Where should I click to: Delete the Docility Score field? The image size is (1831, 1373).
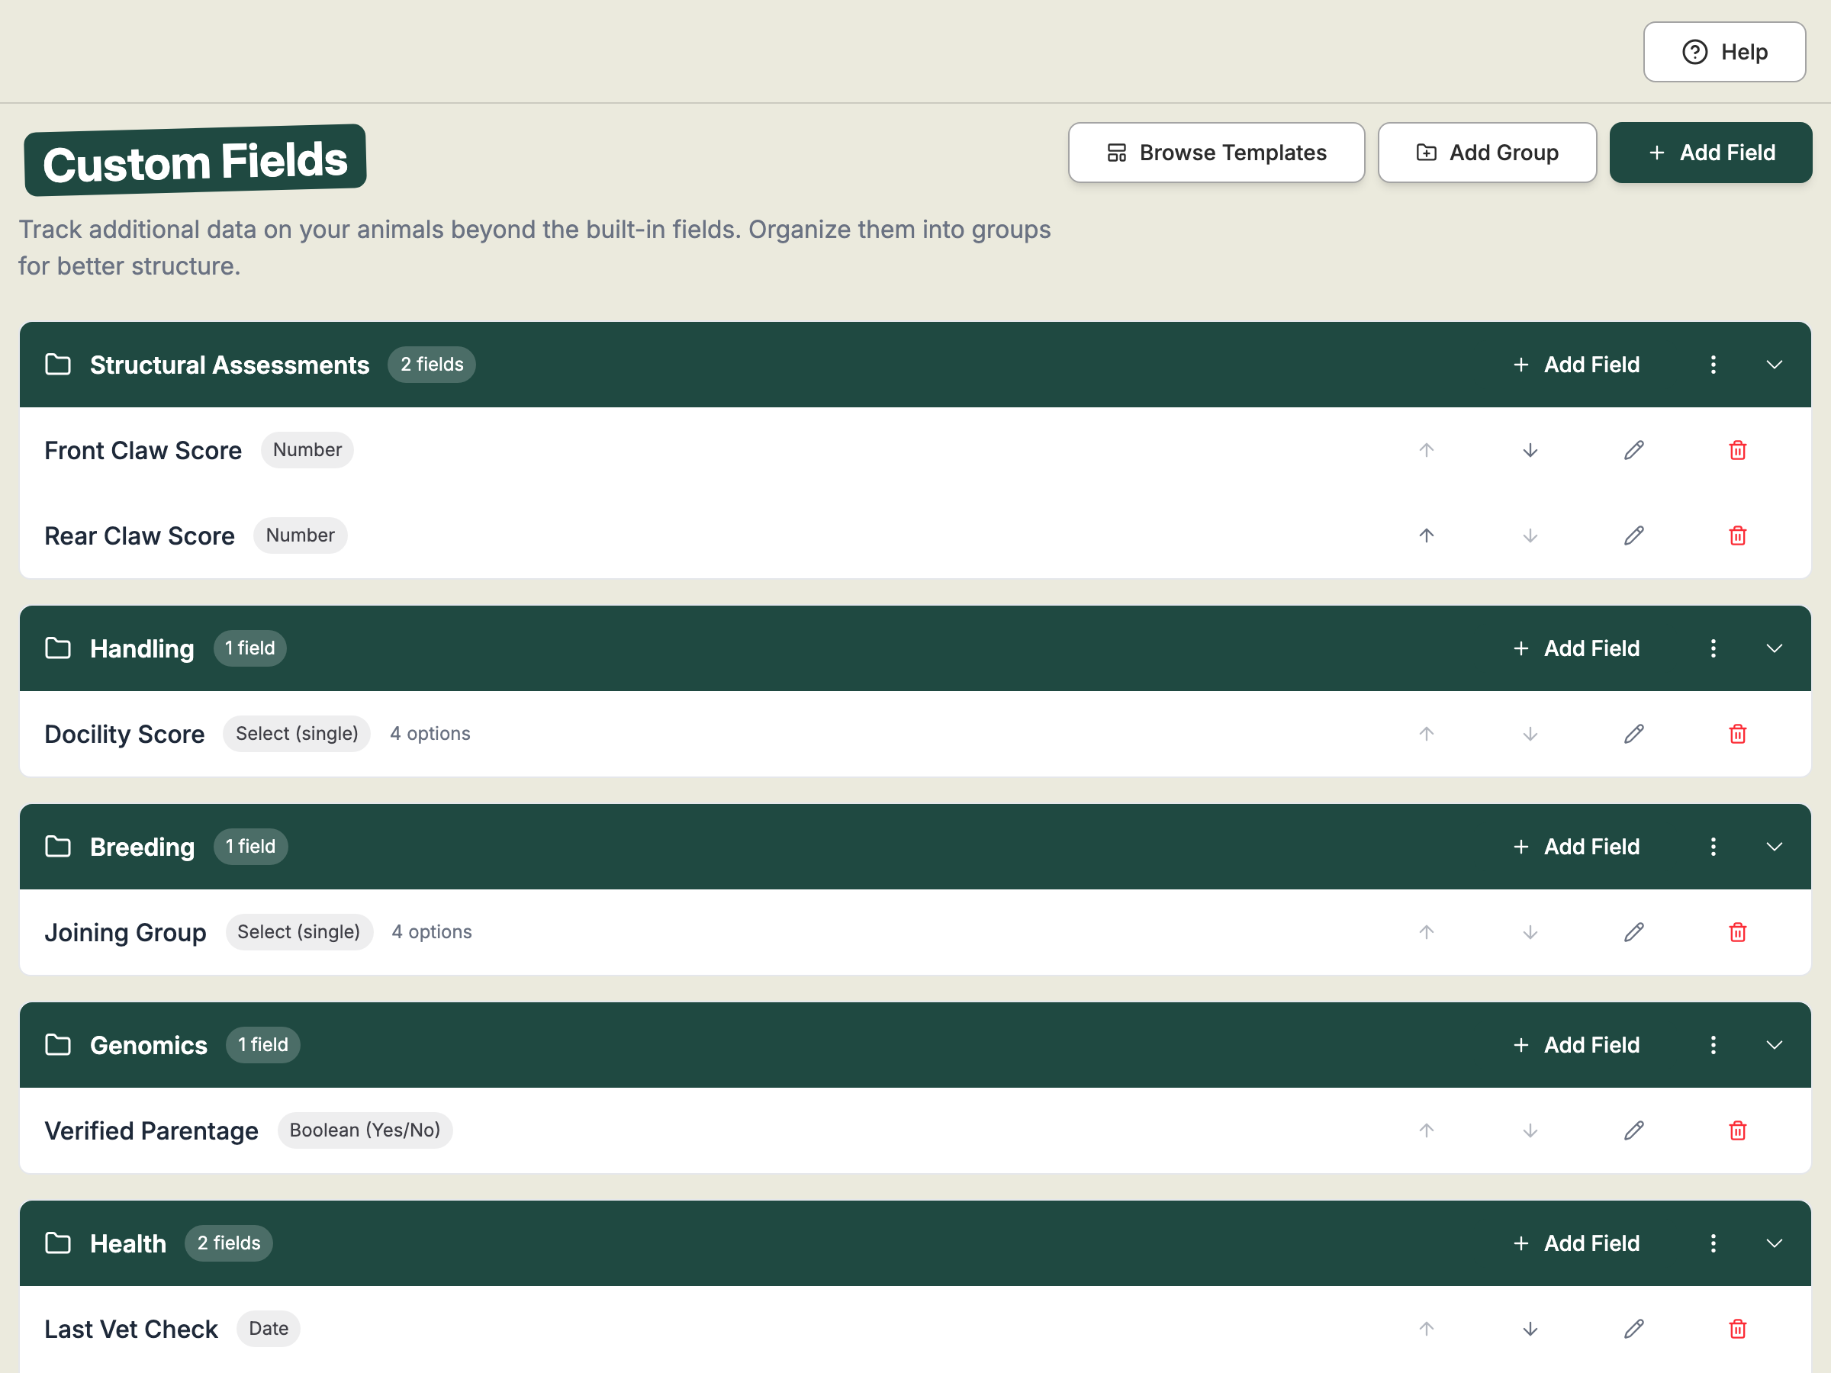tap(1737, 734)
